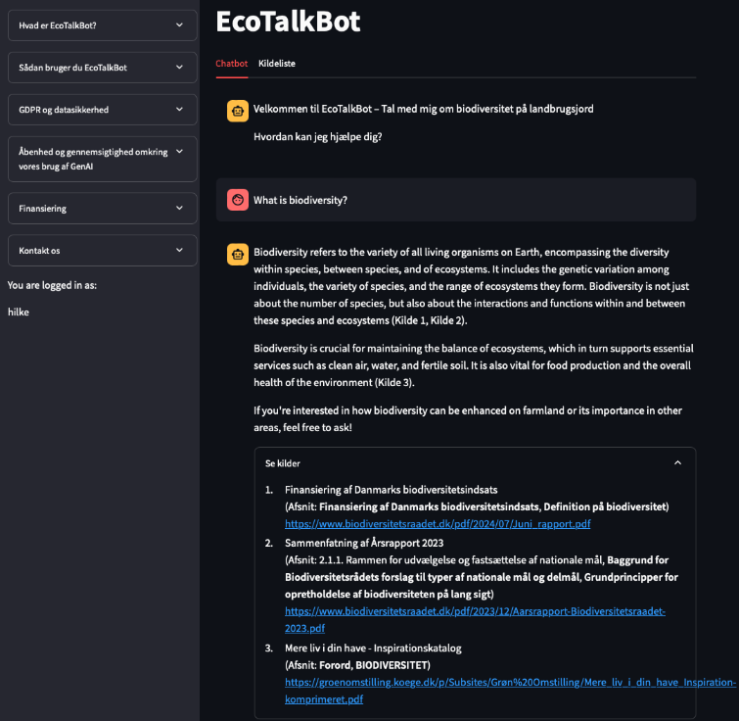Switch to the Kildeliste tab
This screenshot has width=739, height=721.
pyautogui.click(x=276, y=64)
